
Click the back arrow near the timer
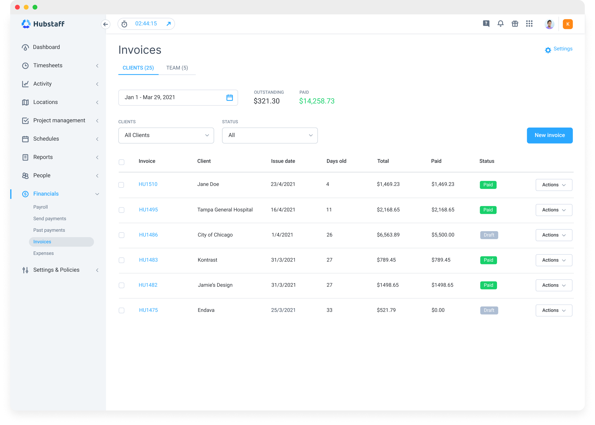point(106,24)
